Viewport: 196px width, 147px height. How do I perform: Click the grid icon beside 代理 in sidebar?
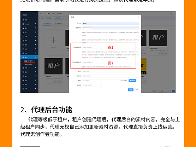coord(23,68)
